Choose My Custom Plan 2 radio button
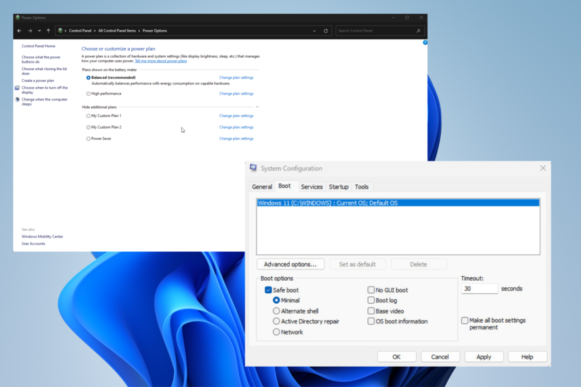The width and height of the screenshot is (581, 387). (88, 127)
